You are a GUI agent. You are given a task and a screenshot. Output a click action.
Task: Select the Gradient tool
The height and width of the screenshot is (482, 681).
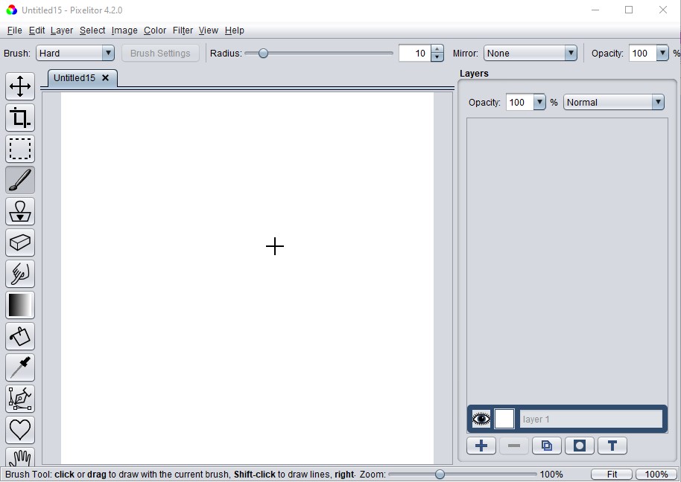[x=20, y=305]
